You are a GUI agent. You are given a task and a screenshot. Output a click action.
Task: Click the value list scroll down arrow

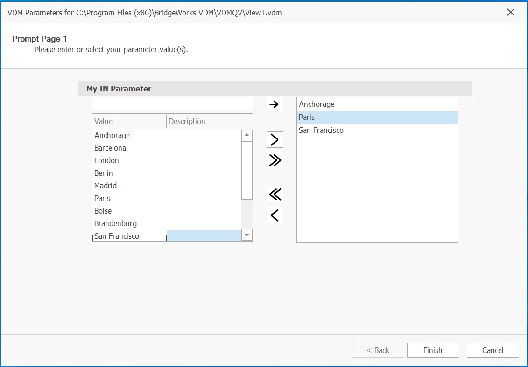247,235
